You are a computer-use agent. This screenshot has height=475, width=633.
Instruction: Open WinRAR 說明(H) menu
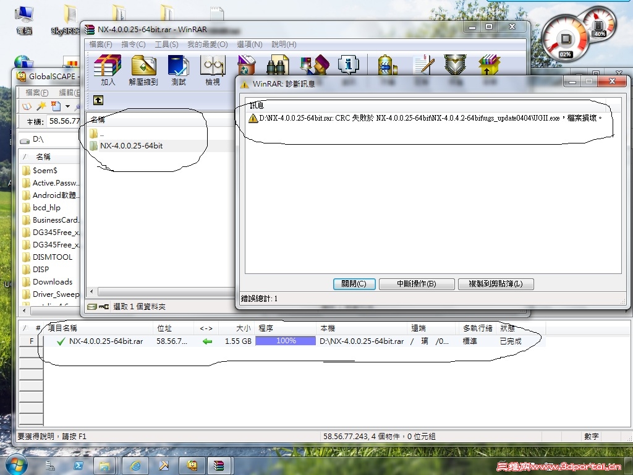tap(284, 45)
